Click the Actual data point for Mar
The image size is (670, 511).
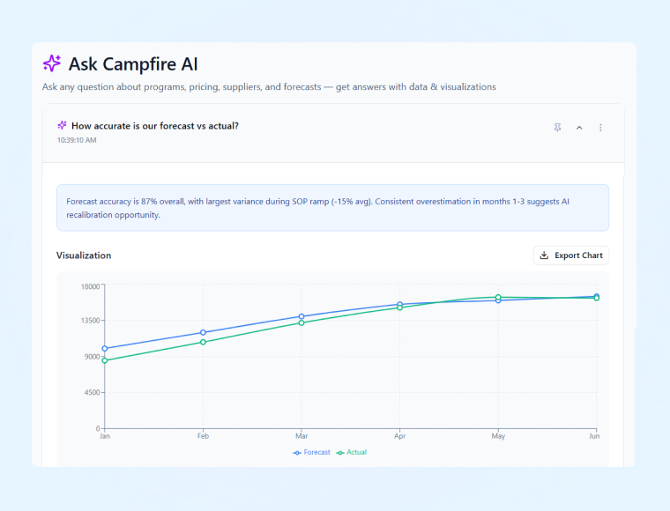[301, 322]
